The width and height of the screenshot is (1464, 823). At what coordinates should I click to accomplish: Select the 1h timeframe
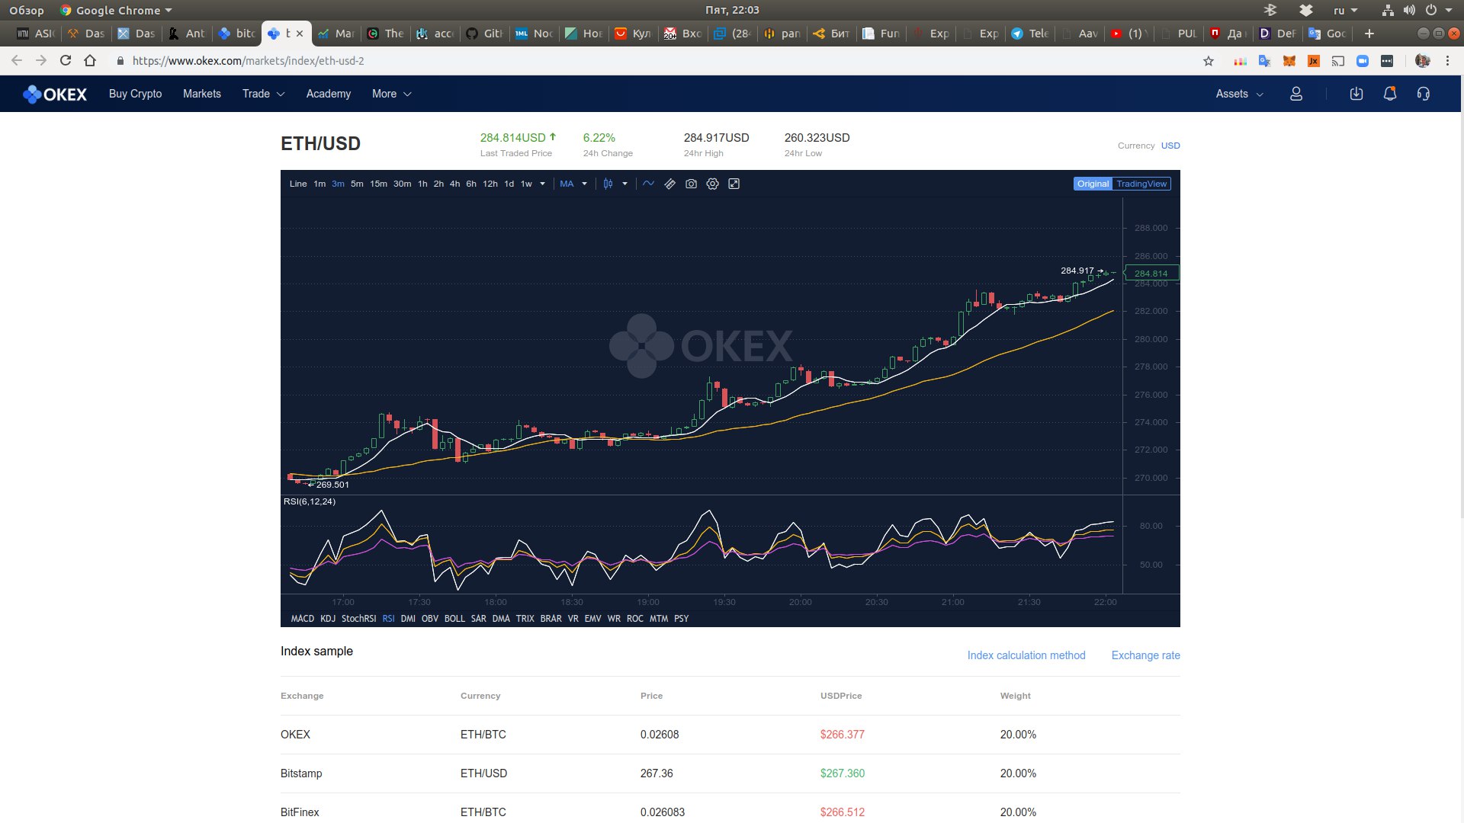click(x=422, y=184)
